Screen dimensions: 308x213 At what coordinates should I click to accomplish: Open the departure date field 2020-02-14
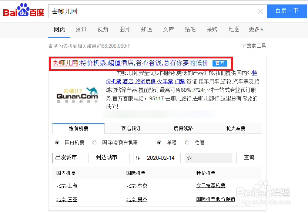(157, 158)
